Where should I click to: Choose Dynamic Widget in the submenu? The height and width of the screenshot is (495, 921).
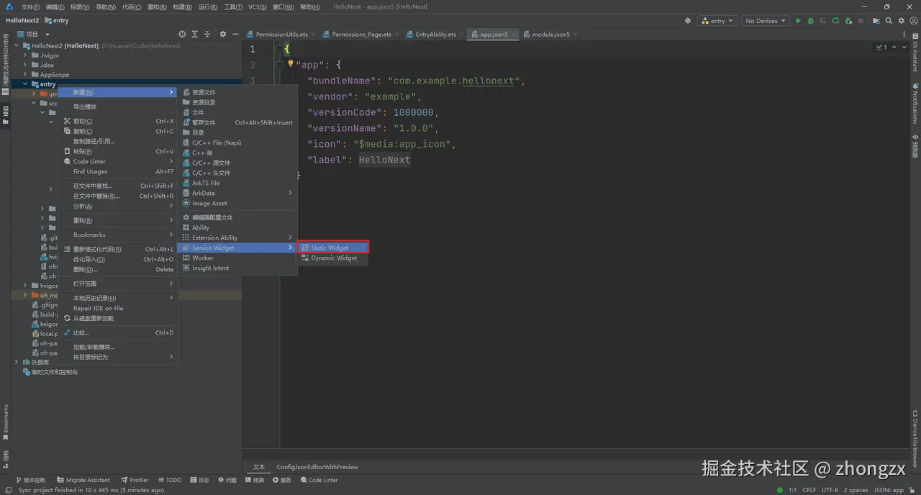pyautogui.click(x=333, y=258)
